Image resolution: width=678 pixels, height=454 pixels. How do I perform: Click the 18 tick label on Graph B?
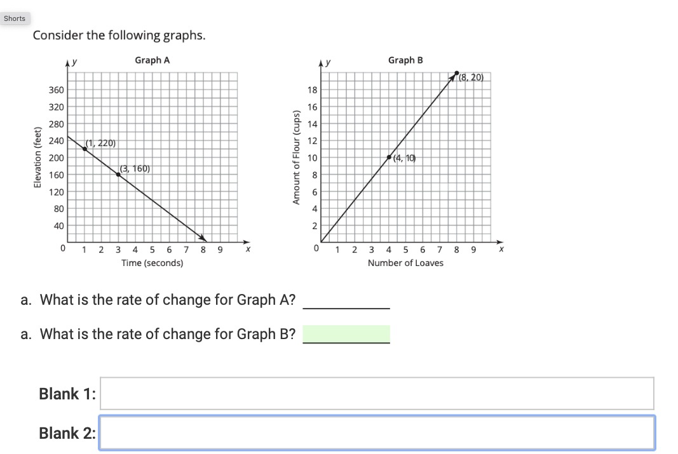click(x=312, y=90)
